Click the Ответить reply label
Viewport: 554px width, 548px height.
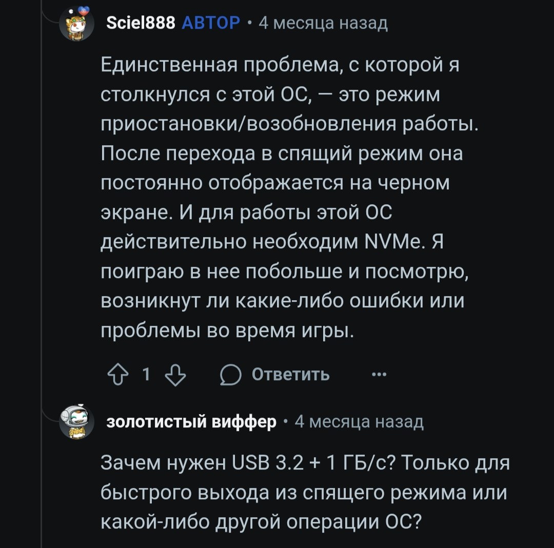point(290,375)
